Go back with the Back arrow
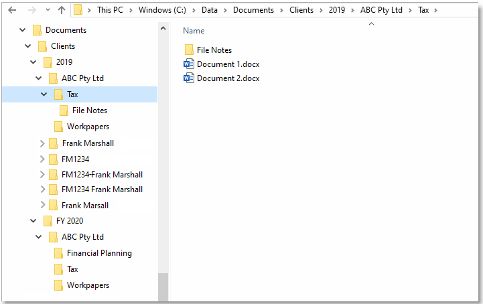Image resolution: width=483 pixels, height=304 pixels. (x=12, y=10)
